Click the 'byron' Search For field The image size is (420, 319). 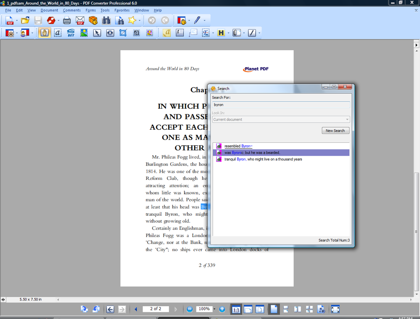click(x=281, y=105)
